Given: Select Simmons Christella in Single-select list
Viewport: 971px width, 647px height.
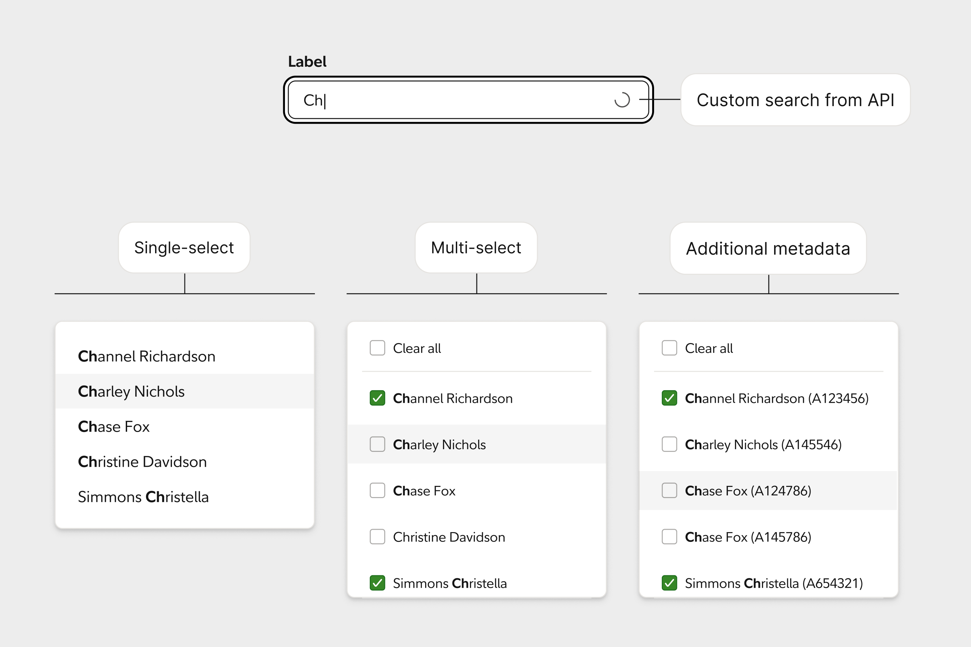Looking at the screenshot, I should pos(143,497).
